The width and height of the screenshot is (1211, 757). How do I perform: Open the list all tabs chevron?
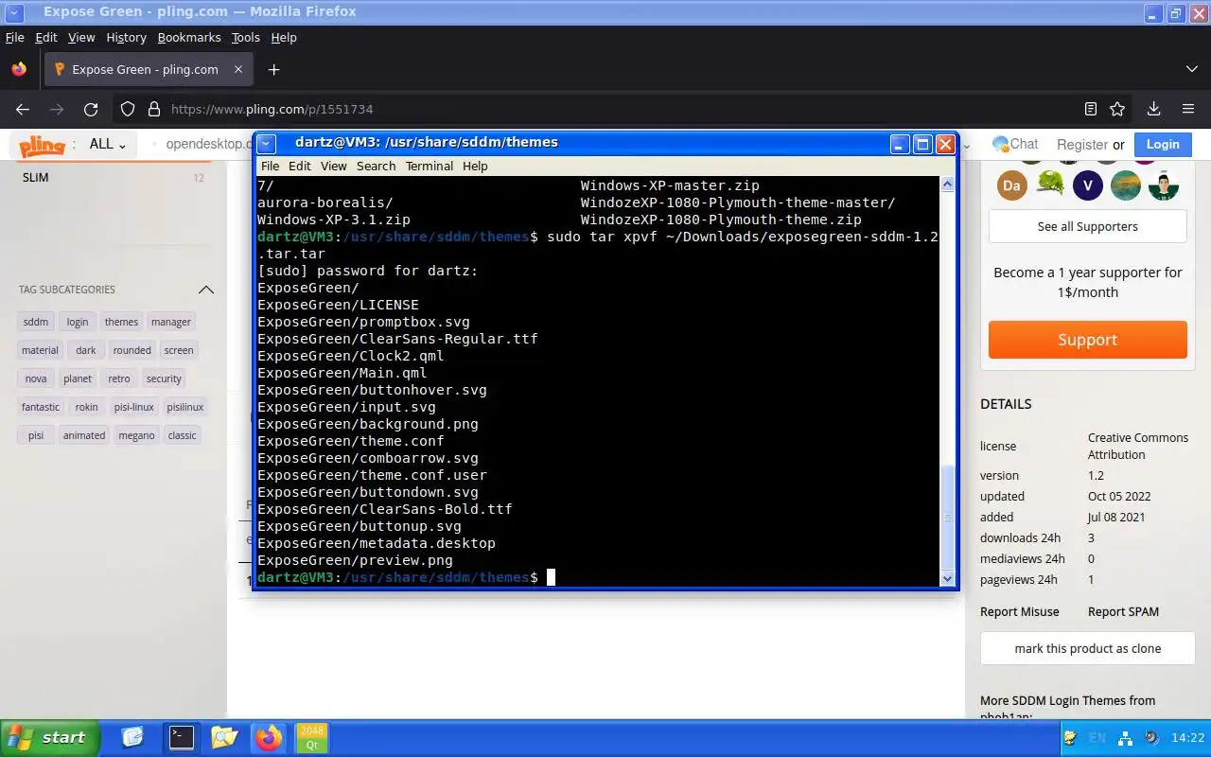[x=1191, y=69]
